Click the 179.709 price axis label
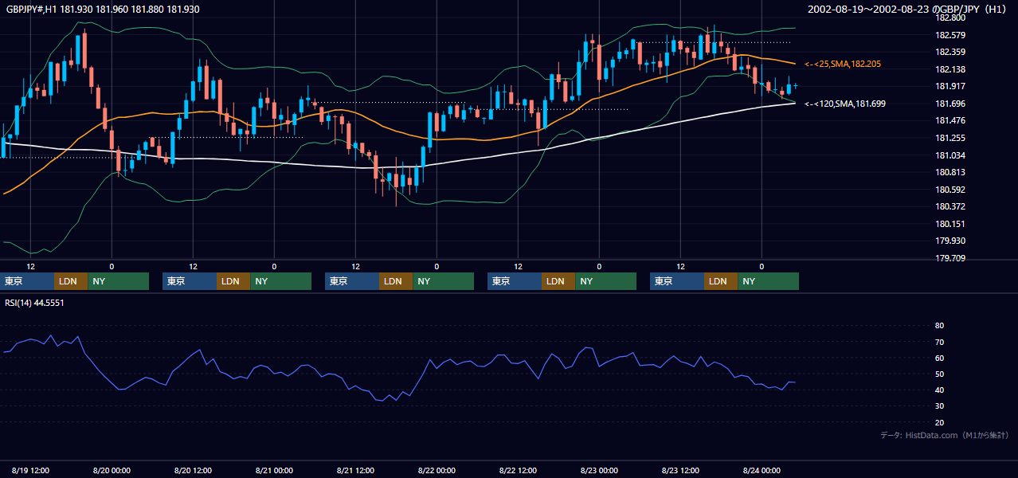 [950, 258]
